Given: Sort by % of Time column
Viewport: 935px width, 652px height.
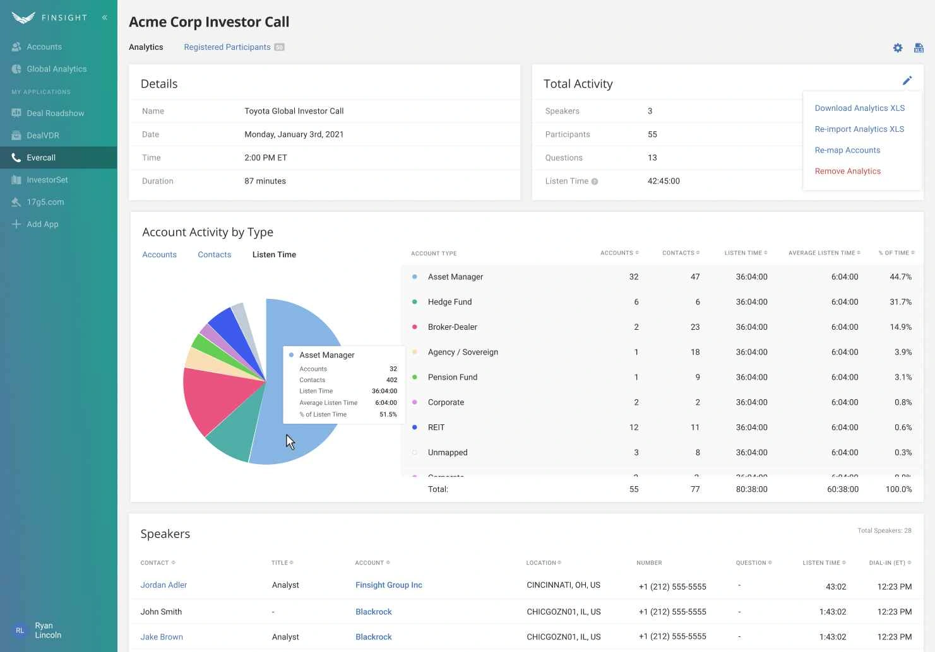Looking at the screenshot, I should click(896, 253).
